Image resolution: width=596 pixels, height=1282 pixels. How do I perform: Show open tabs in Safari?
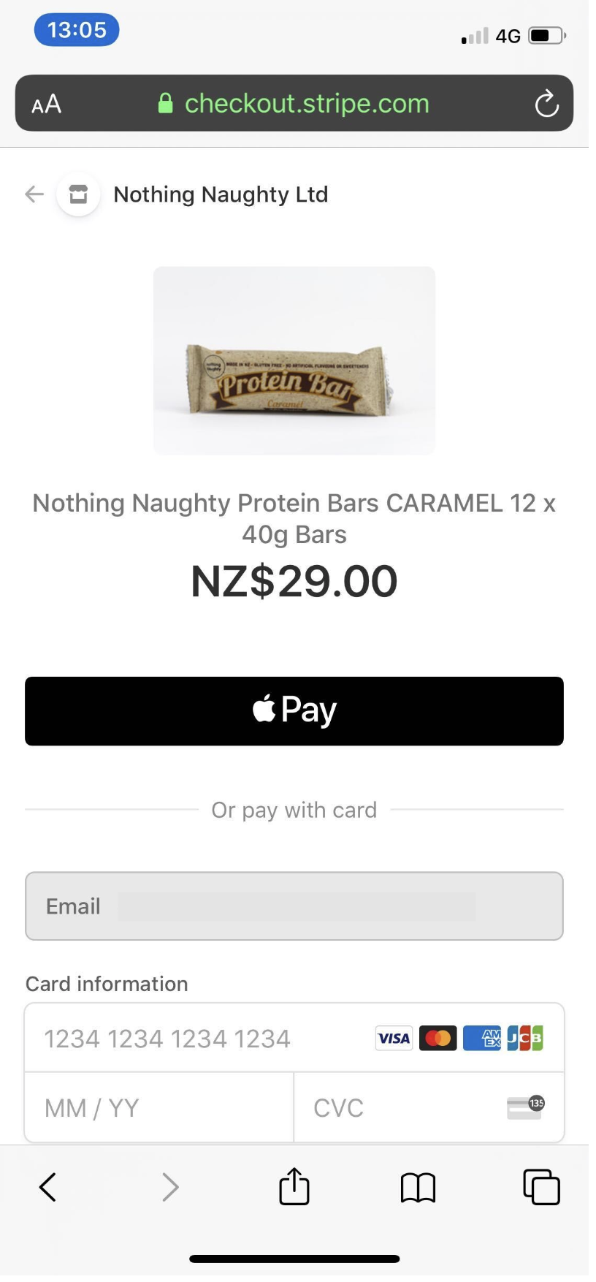[x=541, y=1186]
